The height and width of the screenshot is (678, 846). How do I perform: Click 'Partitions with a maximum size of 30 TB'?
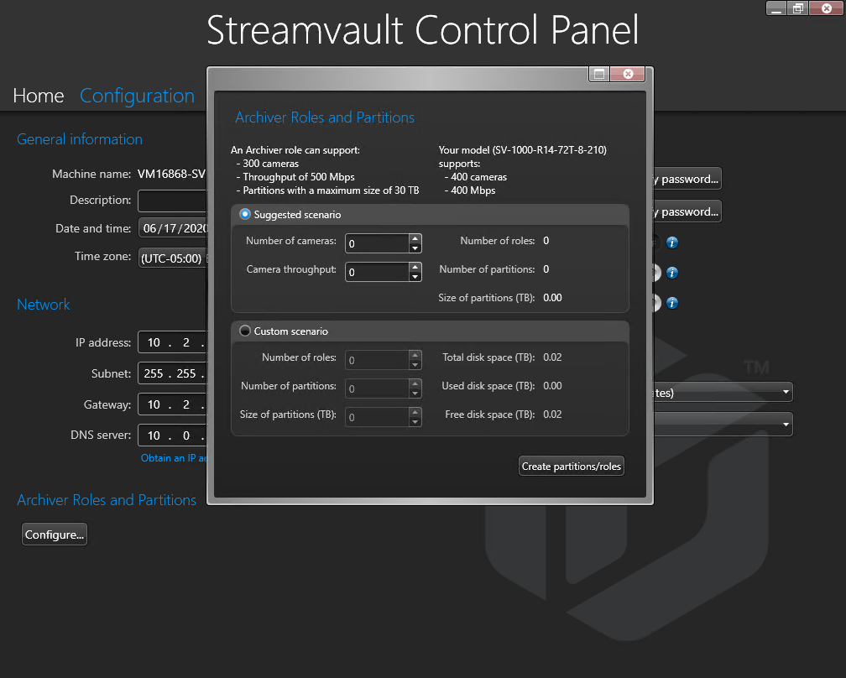[331, 190]
